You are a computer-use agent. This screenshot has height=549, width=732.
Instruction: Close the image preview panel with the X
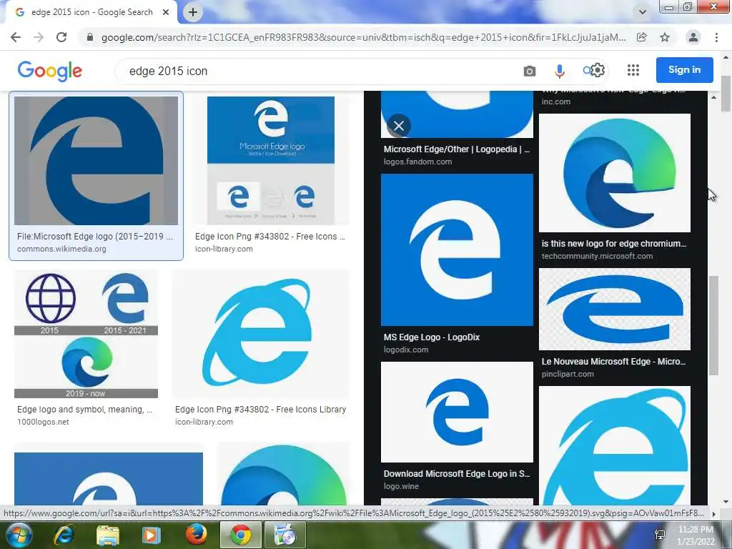(x=399, y=126)
